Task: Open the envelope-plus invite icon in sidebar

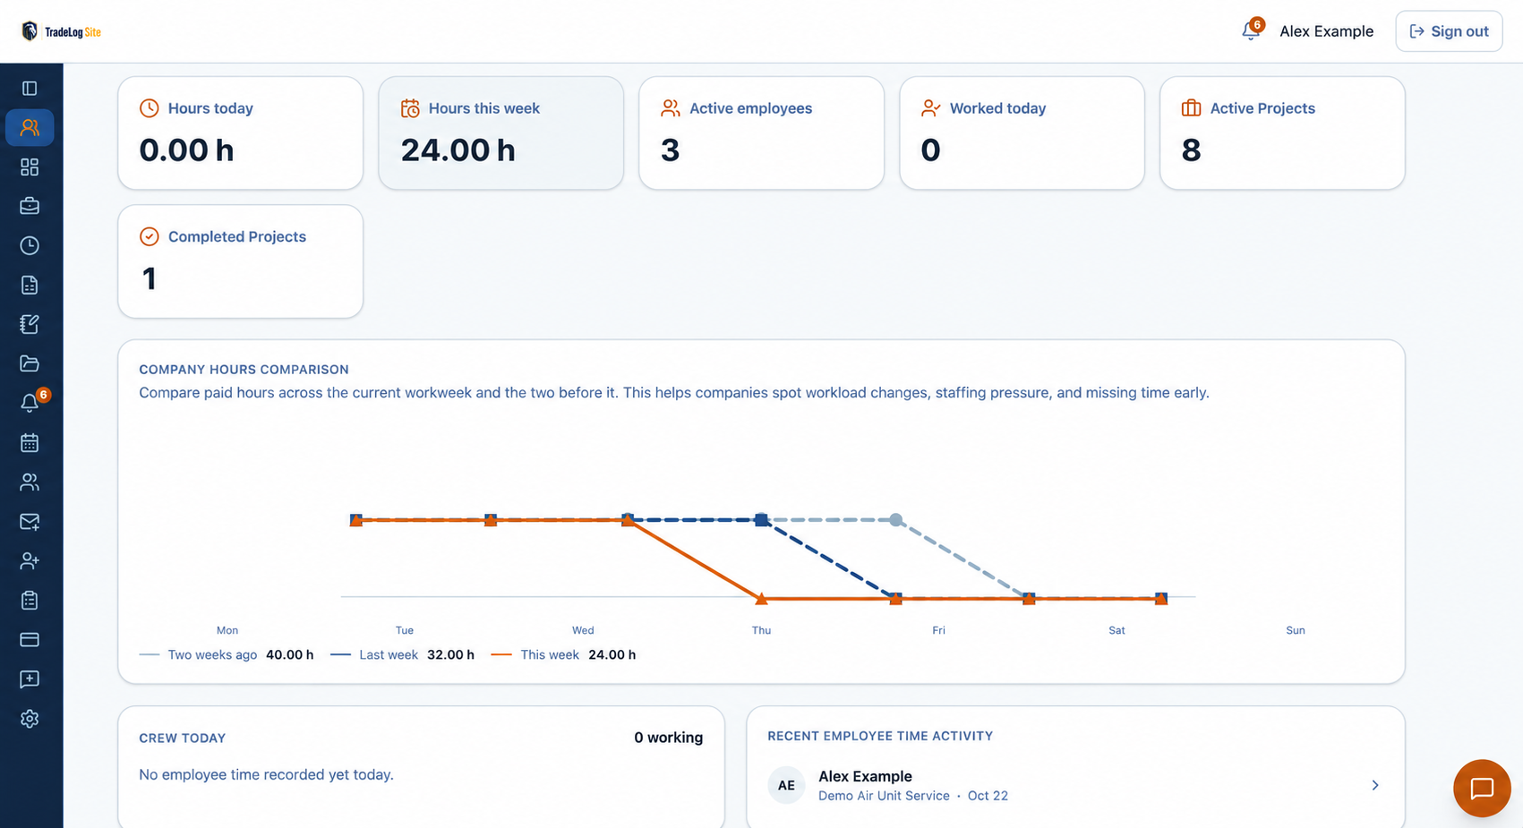Action: tap(30, 521)
